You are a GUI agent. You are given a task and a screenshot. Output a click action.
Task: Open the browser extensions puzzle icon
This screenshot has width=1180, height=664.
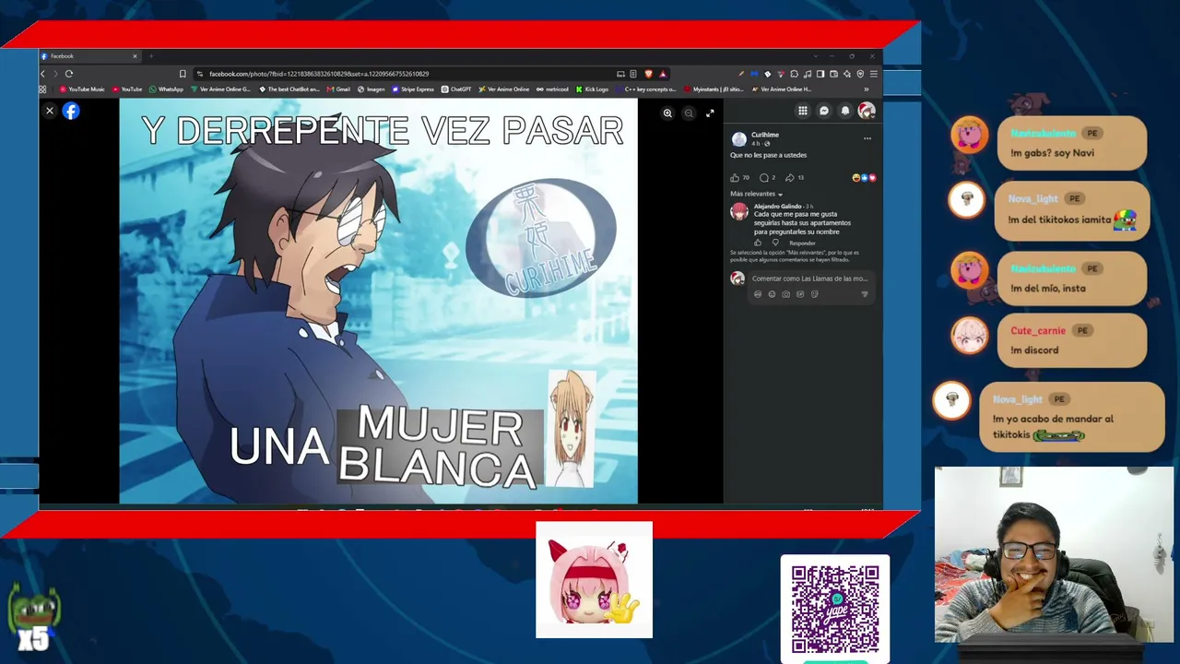(x=795, y=74)
